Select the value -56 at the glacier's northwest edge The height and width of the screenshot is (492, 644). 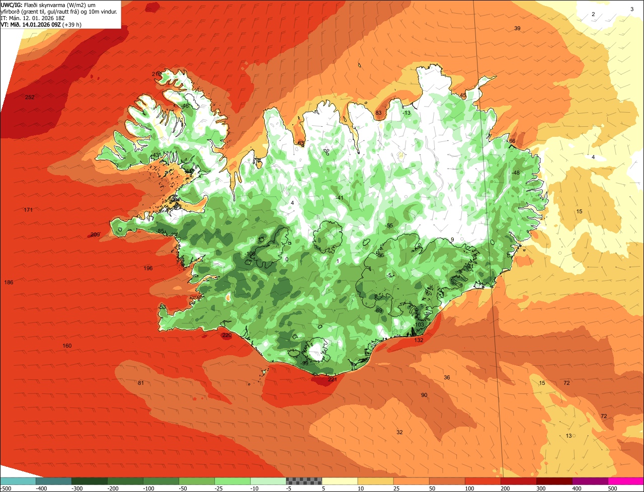(x=380, y=255)
